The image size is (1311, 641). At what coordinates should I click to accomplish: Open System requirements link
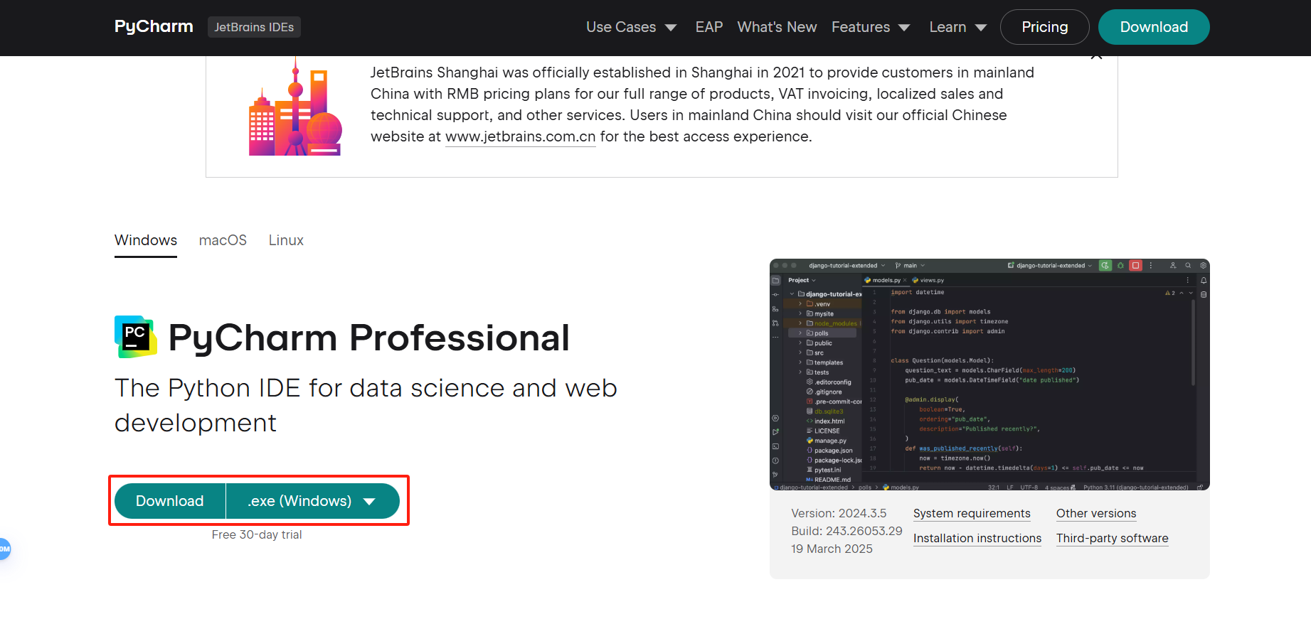click(972, 513)
